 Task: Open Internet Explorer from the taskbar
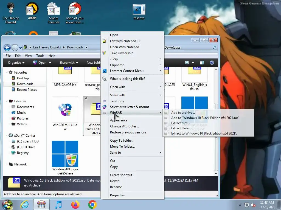pyautogui.click(x=24, y=205)
